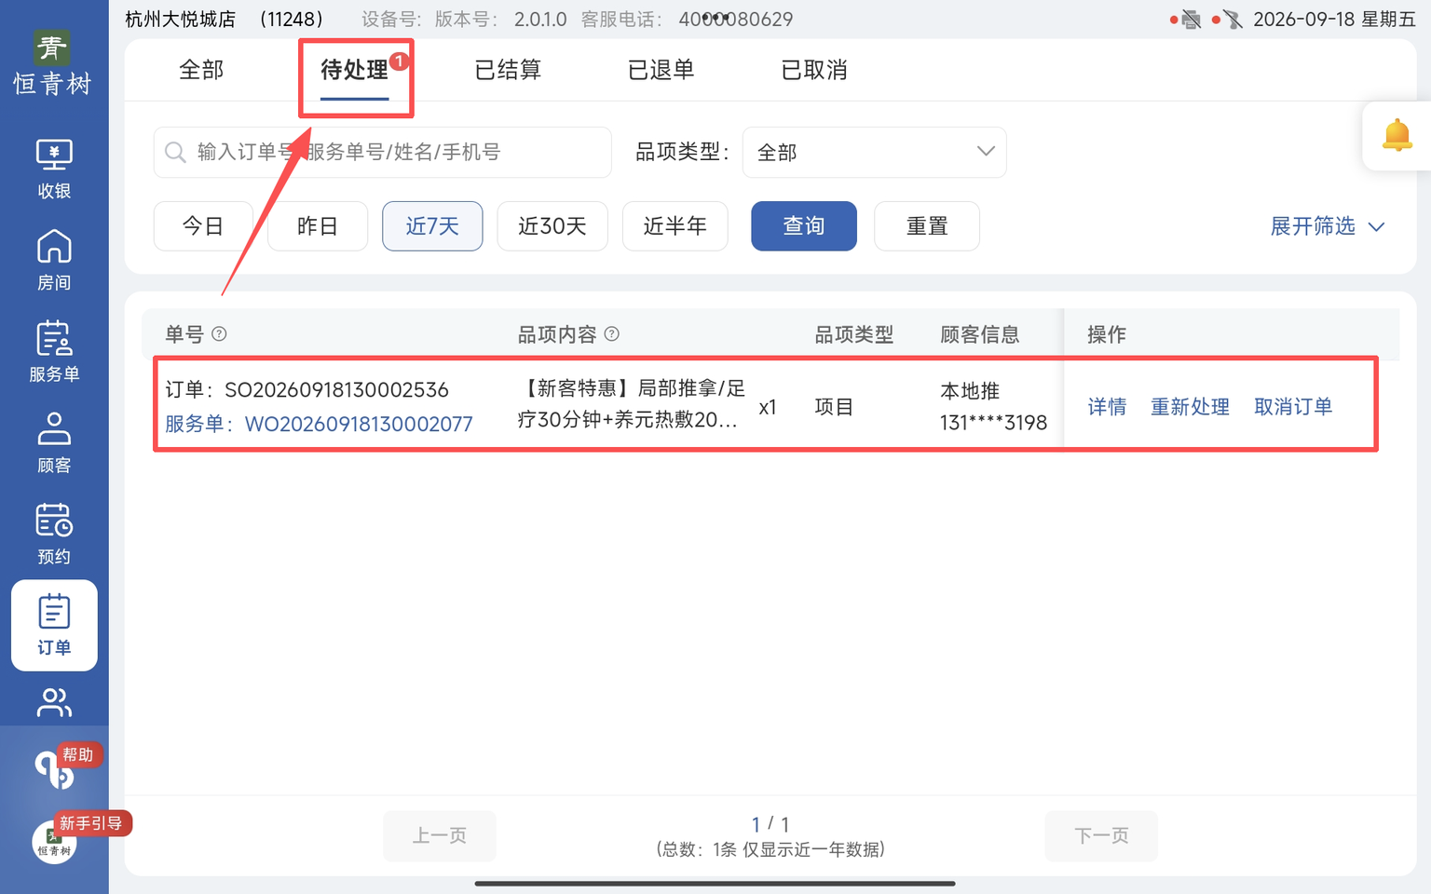Select the 近7天 date filter

[432, 226]
